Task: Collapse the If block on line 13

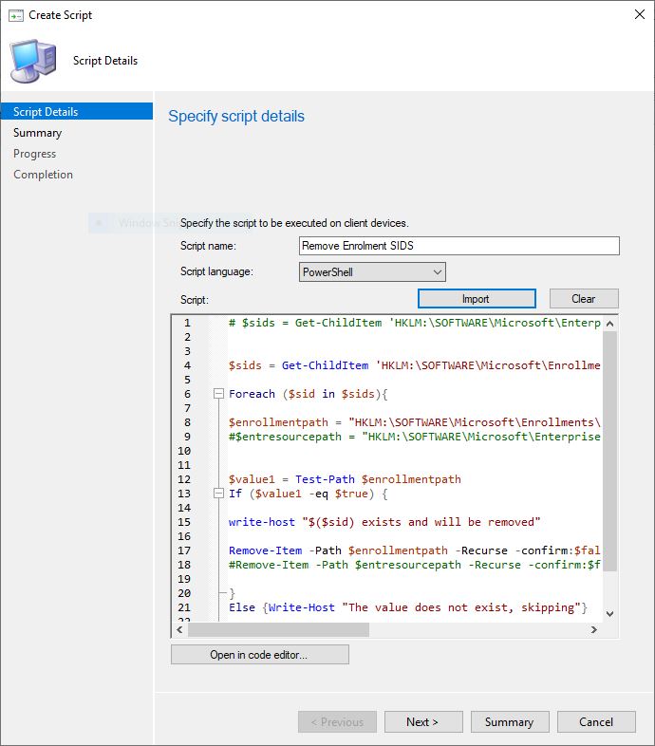Action: (x=218, y=494)
